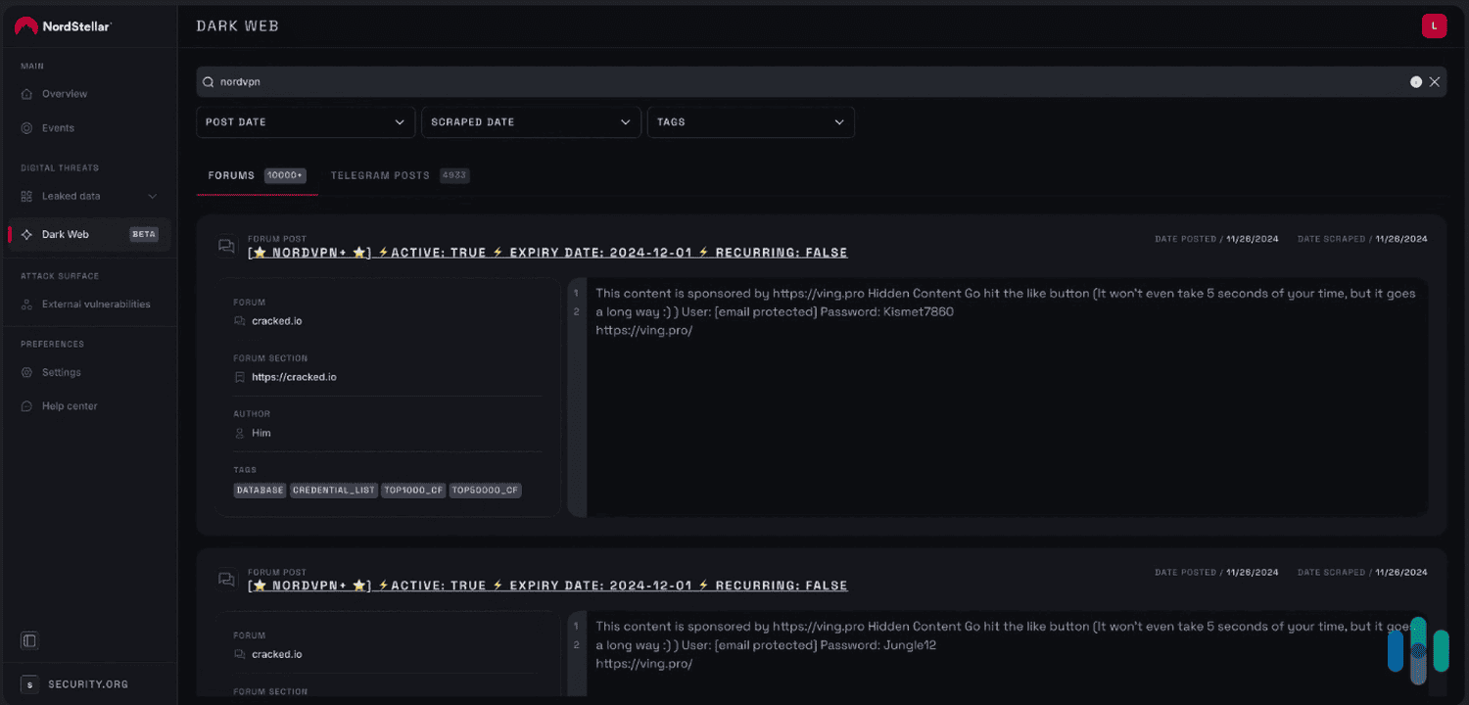Expand the TAGS filter dropdown
Viewport: 1469px width, 705px height.
(x=750, y=121)
